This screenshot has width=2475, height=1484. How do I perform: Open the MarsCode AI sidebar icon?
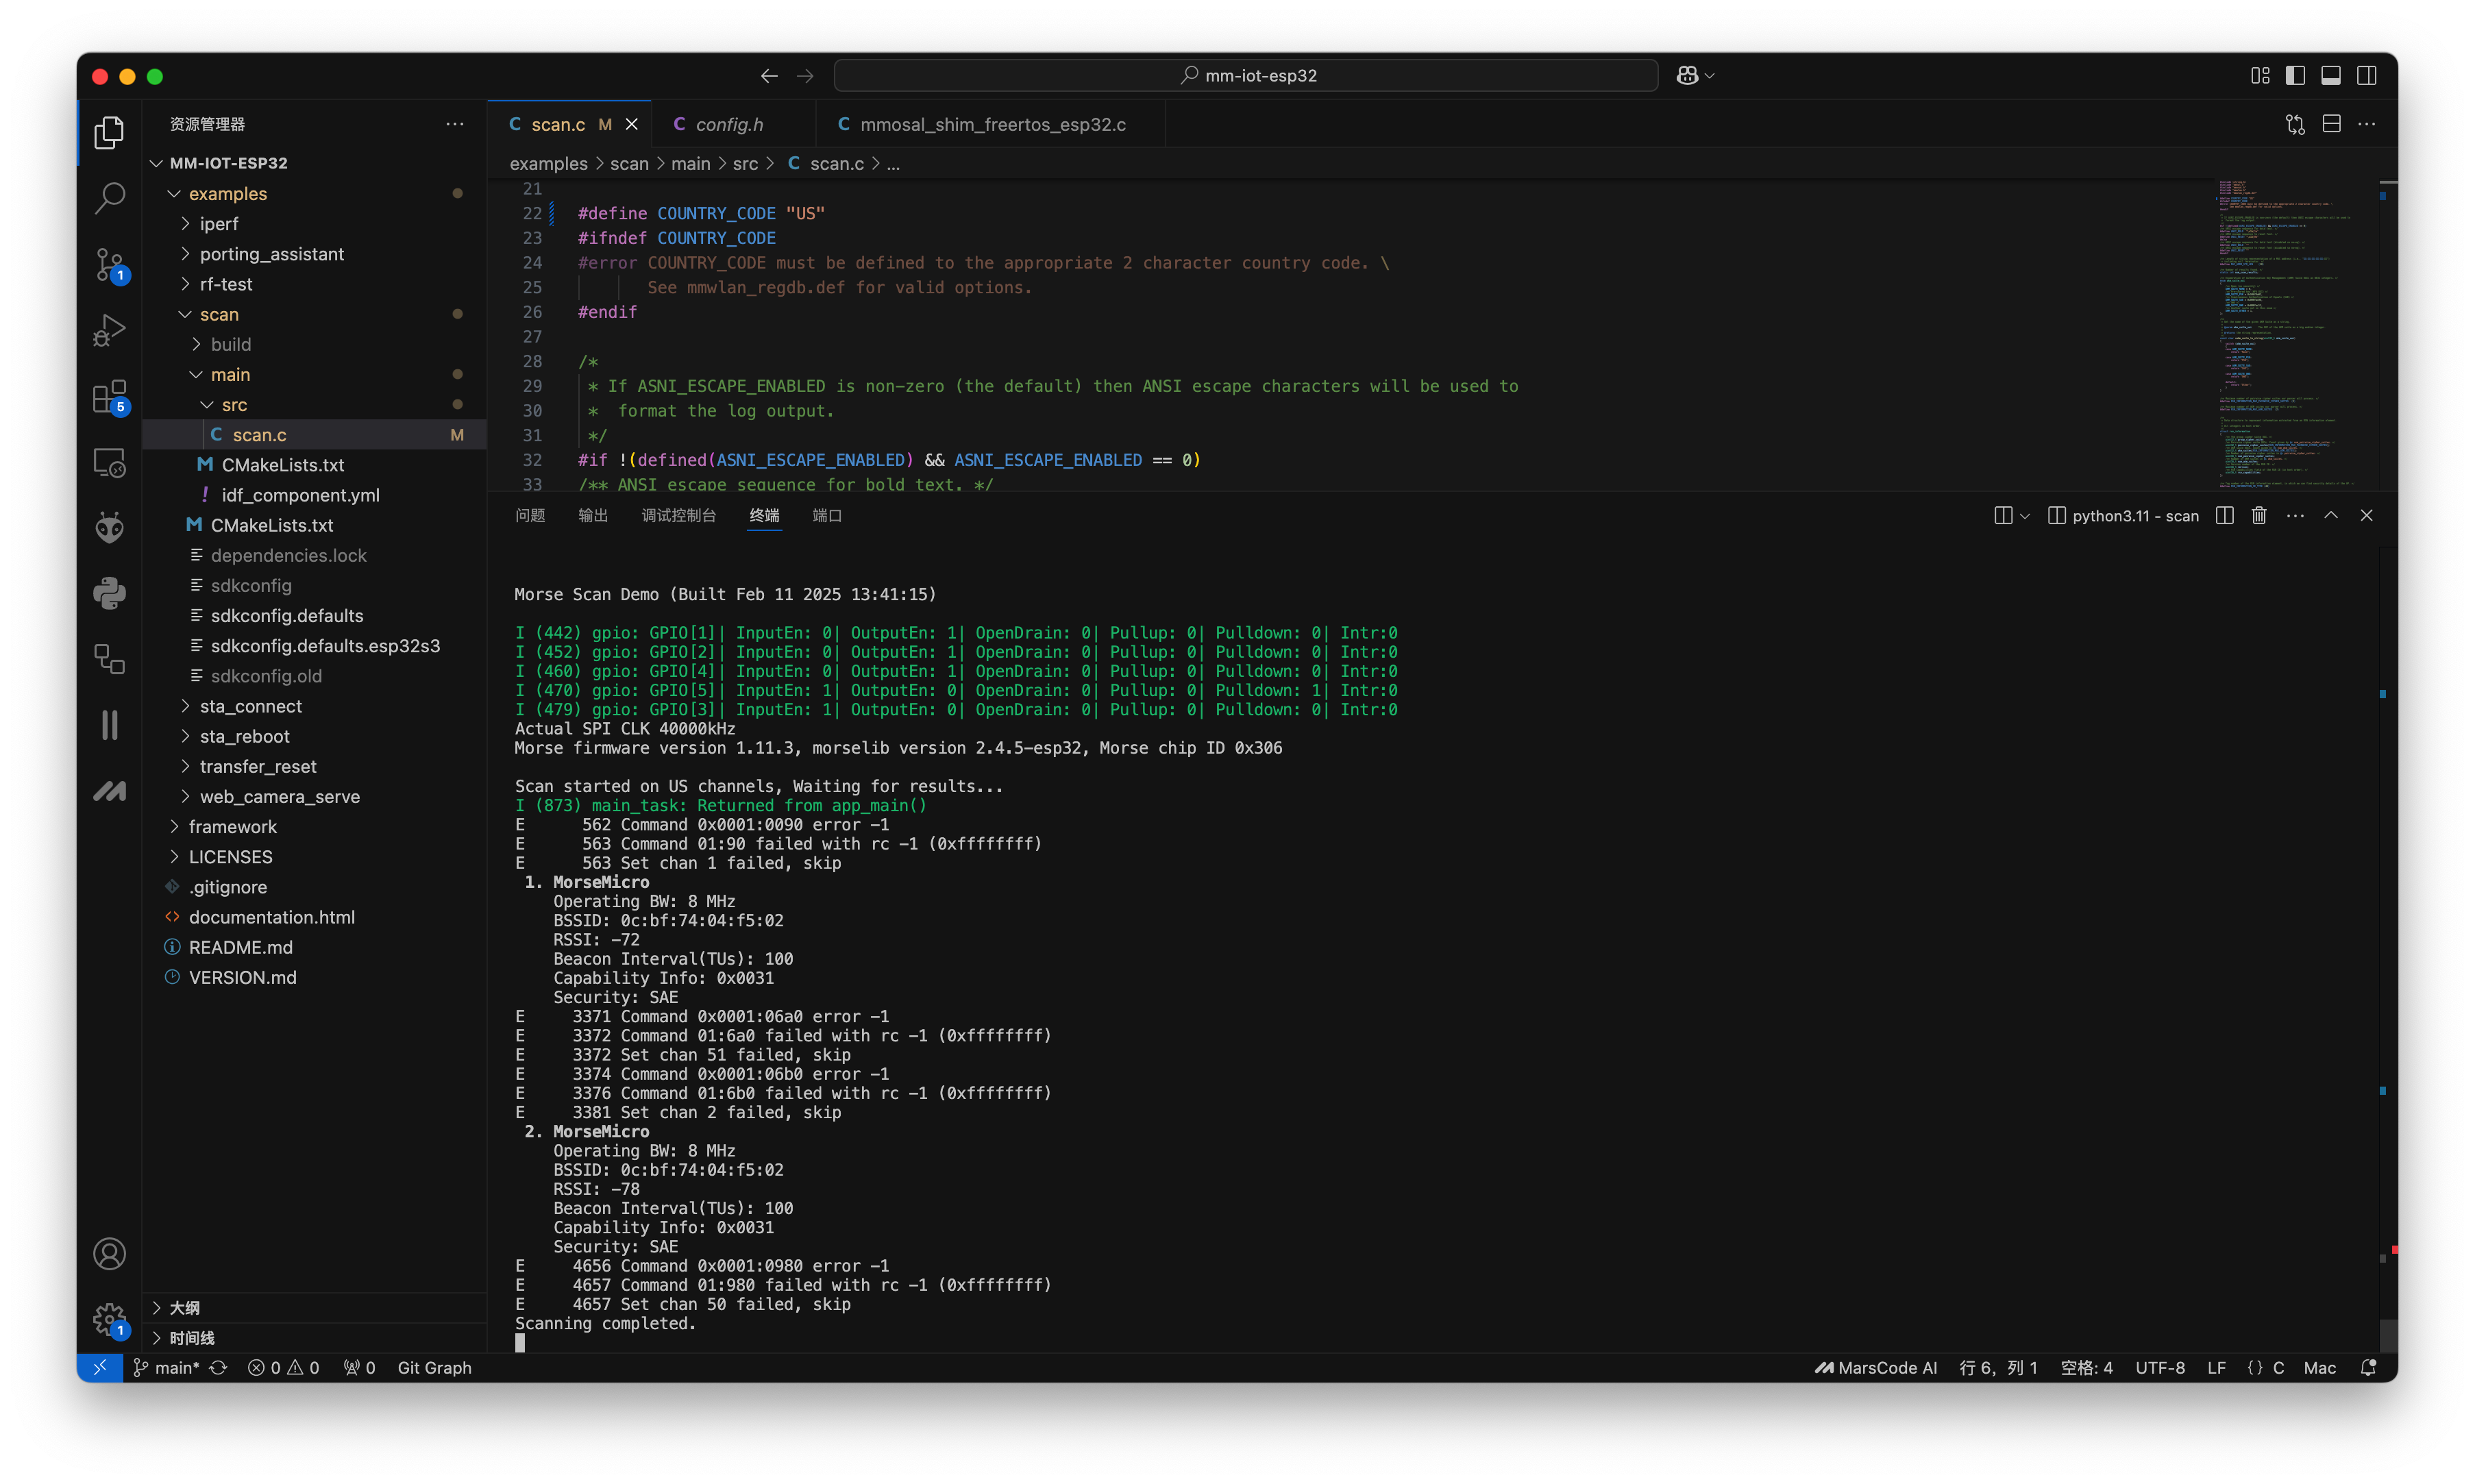point(109,791)
